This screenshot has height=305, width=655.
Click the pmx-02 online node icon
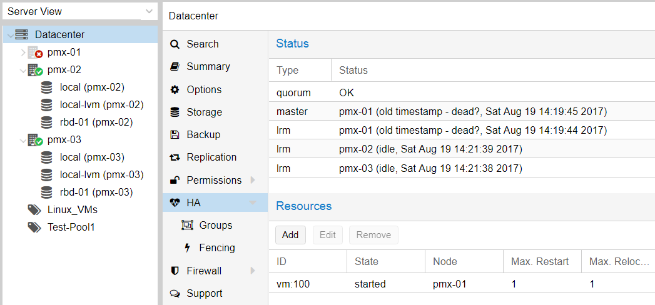[35, 70]
